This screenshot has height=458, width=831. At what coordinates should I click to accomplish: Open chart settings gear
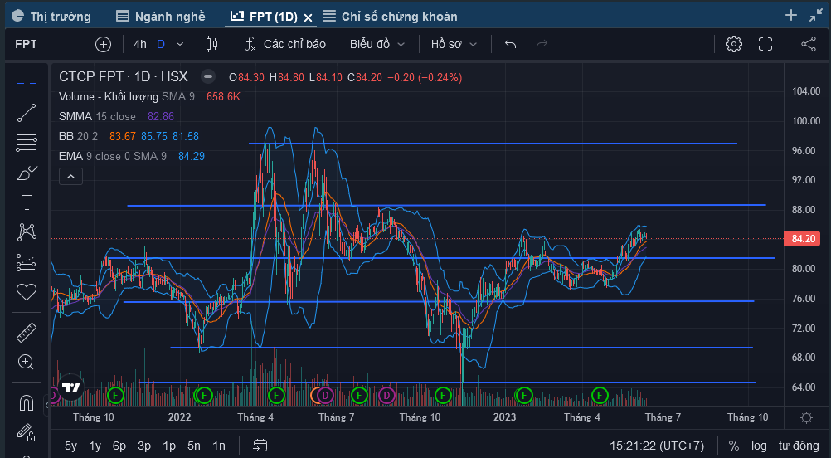coord(734,45)
